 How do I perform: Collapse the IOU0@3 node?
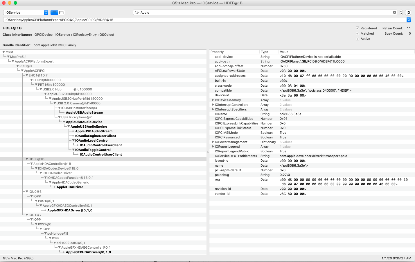click(27, 192)
